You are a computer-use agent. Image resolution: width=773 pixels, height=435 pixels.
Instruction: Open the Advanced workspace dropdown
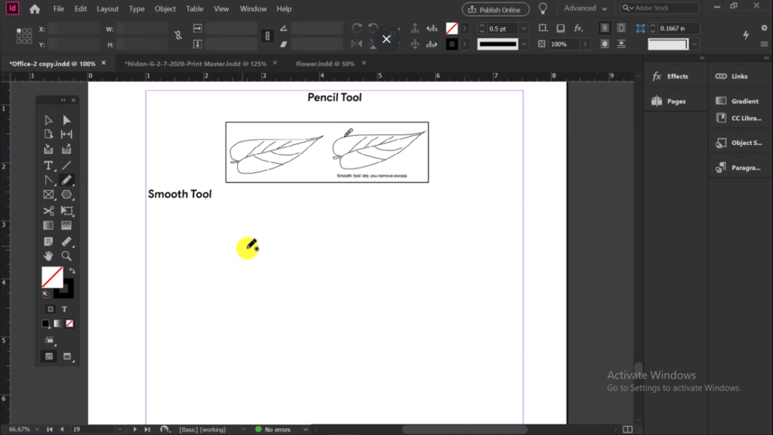[x=585, y=8]
